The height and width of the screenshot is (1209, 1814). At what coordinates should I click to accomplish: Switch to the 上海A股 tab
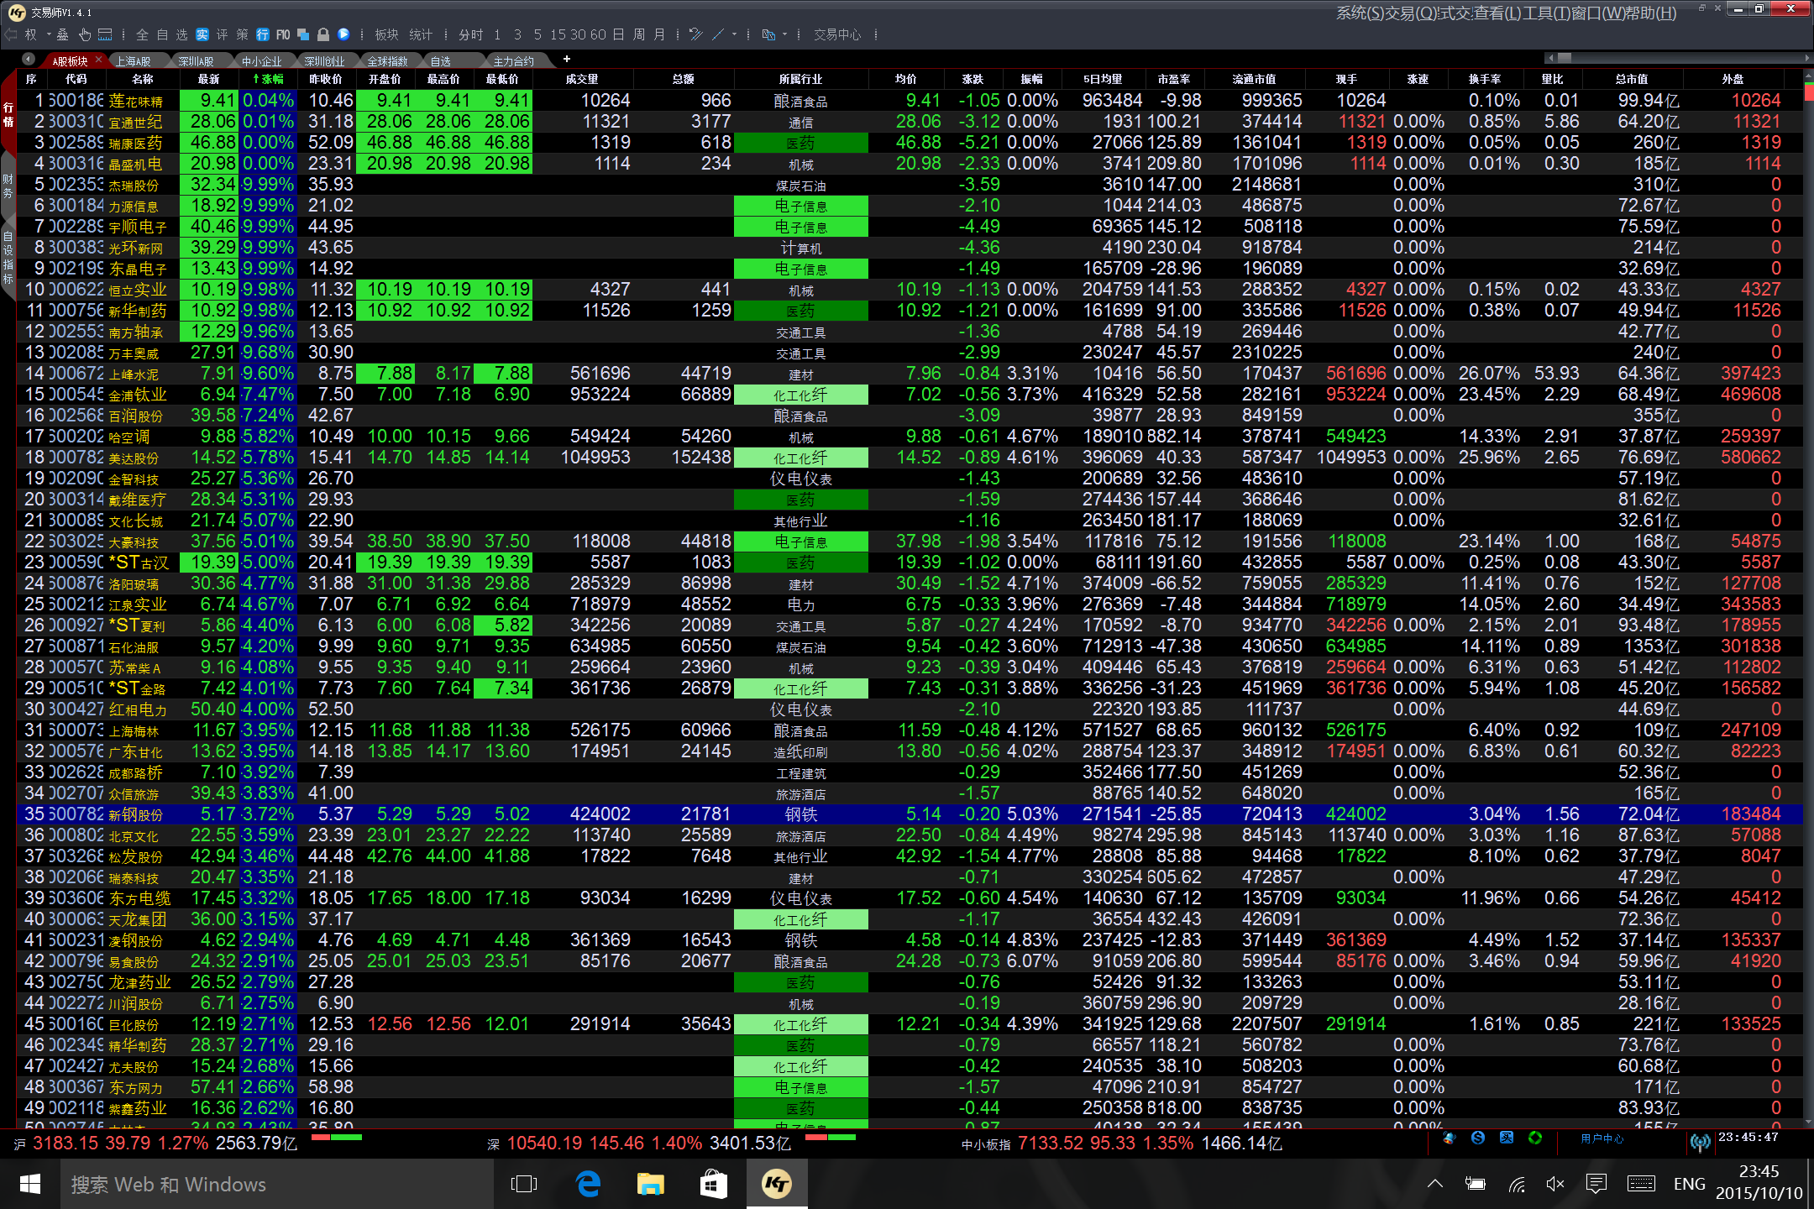point(133,61)
